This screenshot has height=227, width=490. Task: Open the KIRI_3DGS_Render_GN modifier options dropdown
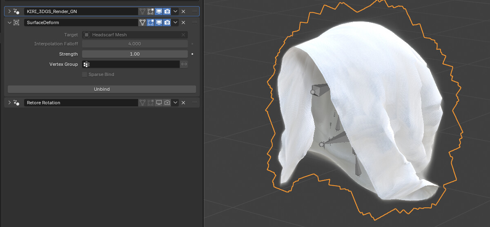pyautogui.click(x=175, y=11)
